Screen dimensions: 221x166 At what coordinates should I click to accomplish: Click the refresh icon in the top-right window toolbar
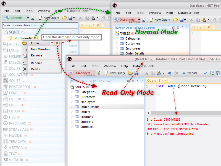[x=144, y=20]
